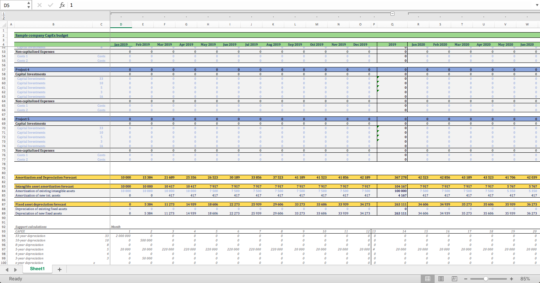Click inside the Name Box showing D5
The width and height of the screenshot is (540, 283).
[14, 5]
